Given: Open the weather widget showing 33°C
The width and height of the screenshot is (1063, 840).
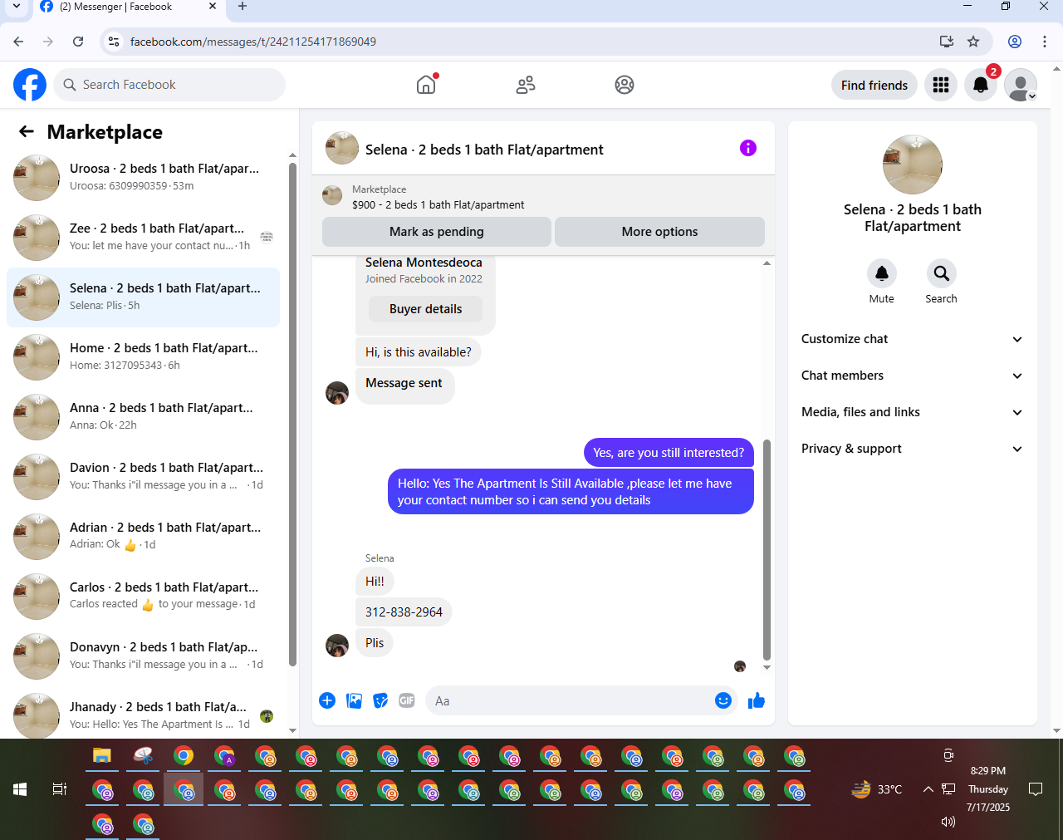Looking at the screenshot, I should pos(877,789).
